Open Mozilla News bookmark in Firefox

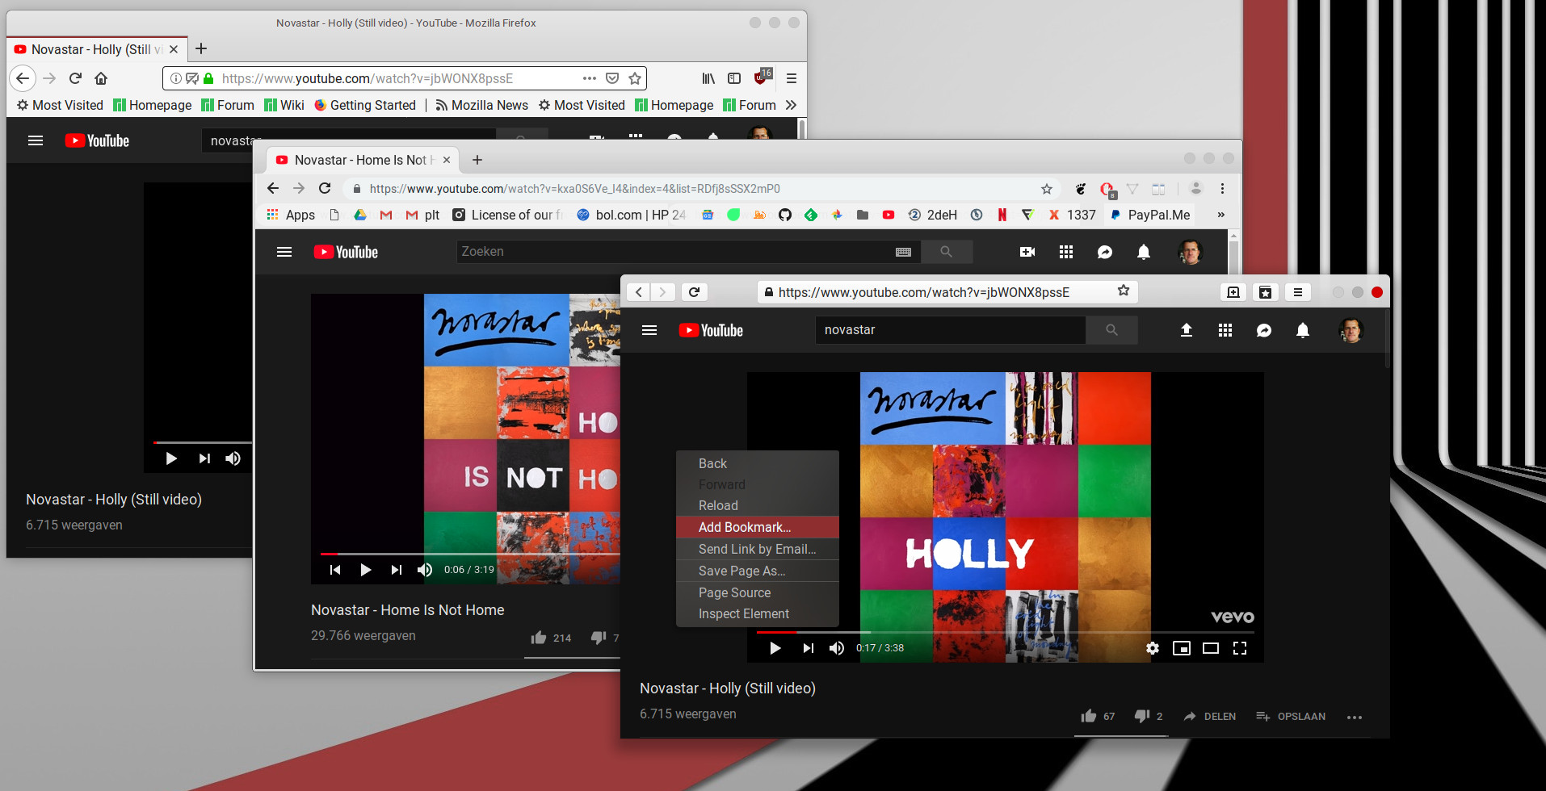point(482,105)
